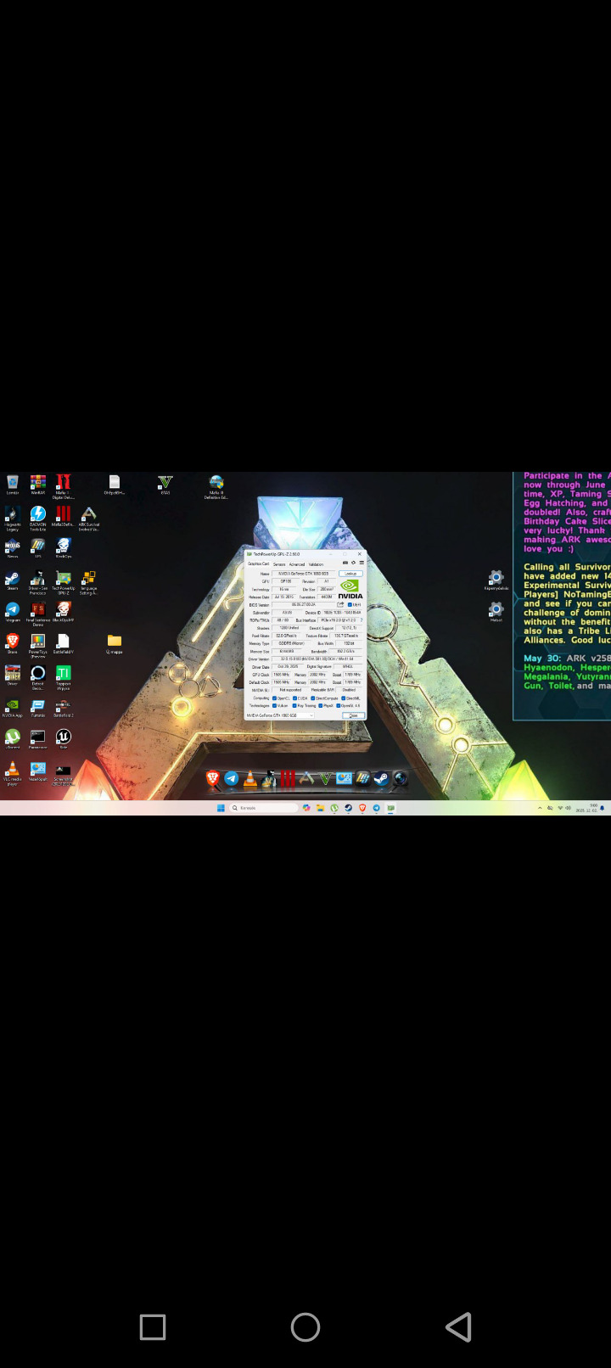
Task: Open the Validation tab
Action: (x=316, y=564)
